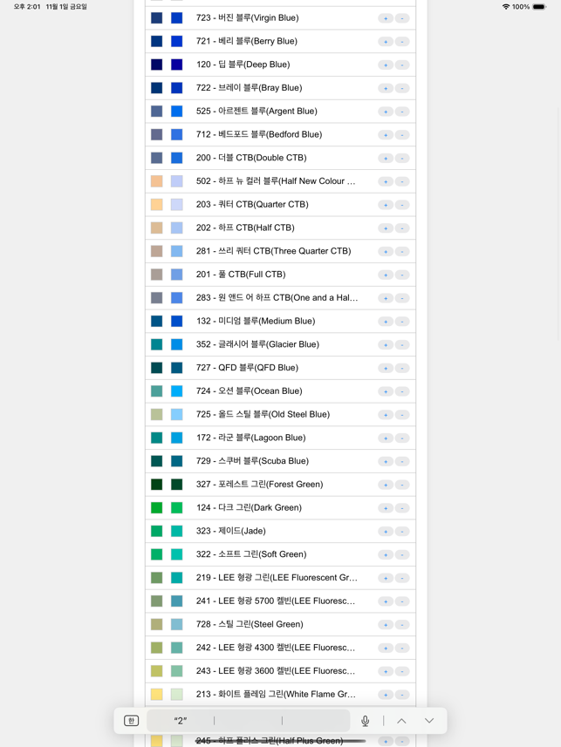The height and width of the screenshot is (747, 561).
Task: Tap the plus button for 725 Old Steel Blue
Action: point(386,415)
